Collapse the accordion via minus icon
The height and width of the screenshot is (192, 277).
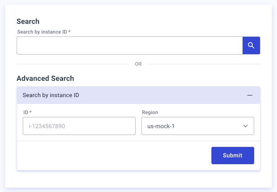click(x=249, y=95)
